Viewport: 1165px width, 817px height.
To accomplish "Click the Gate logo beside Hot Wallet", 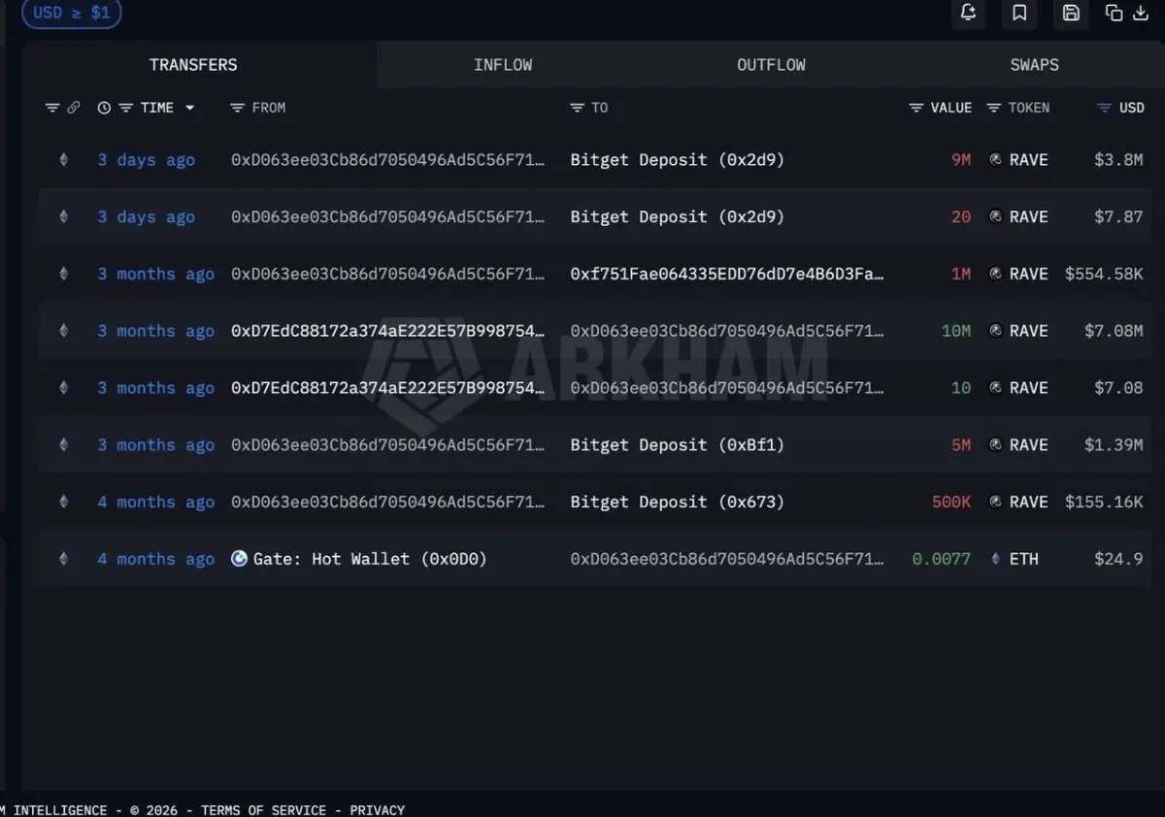I will (x=240, y=558).
